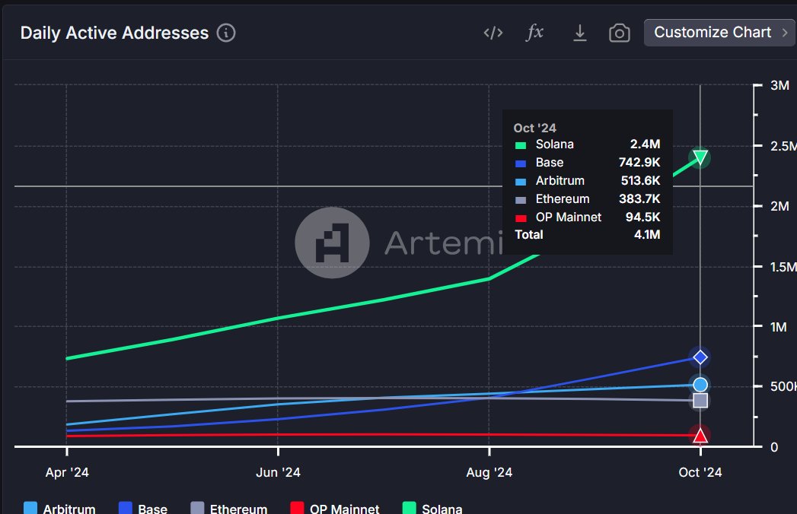Click the download chart icon

(x=579, y=33)
